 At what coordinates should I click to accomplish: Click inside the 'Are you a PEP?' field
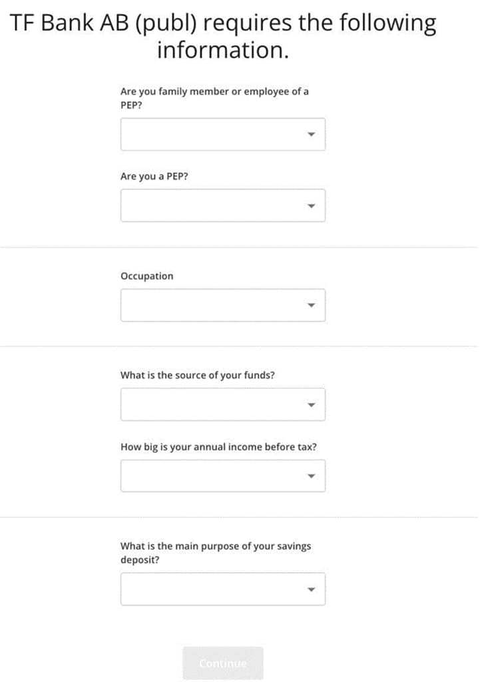click(222, 205)
